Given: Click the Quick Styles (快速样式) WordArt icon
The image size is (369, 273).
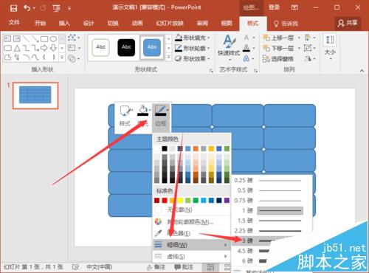Looking at the screenshot, I should click(x=229, y=45).
